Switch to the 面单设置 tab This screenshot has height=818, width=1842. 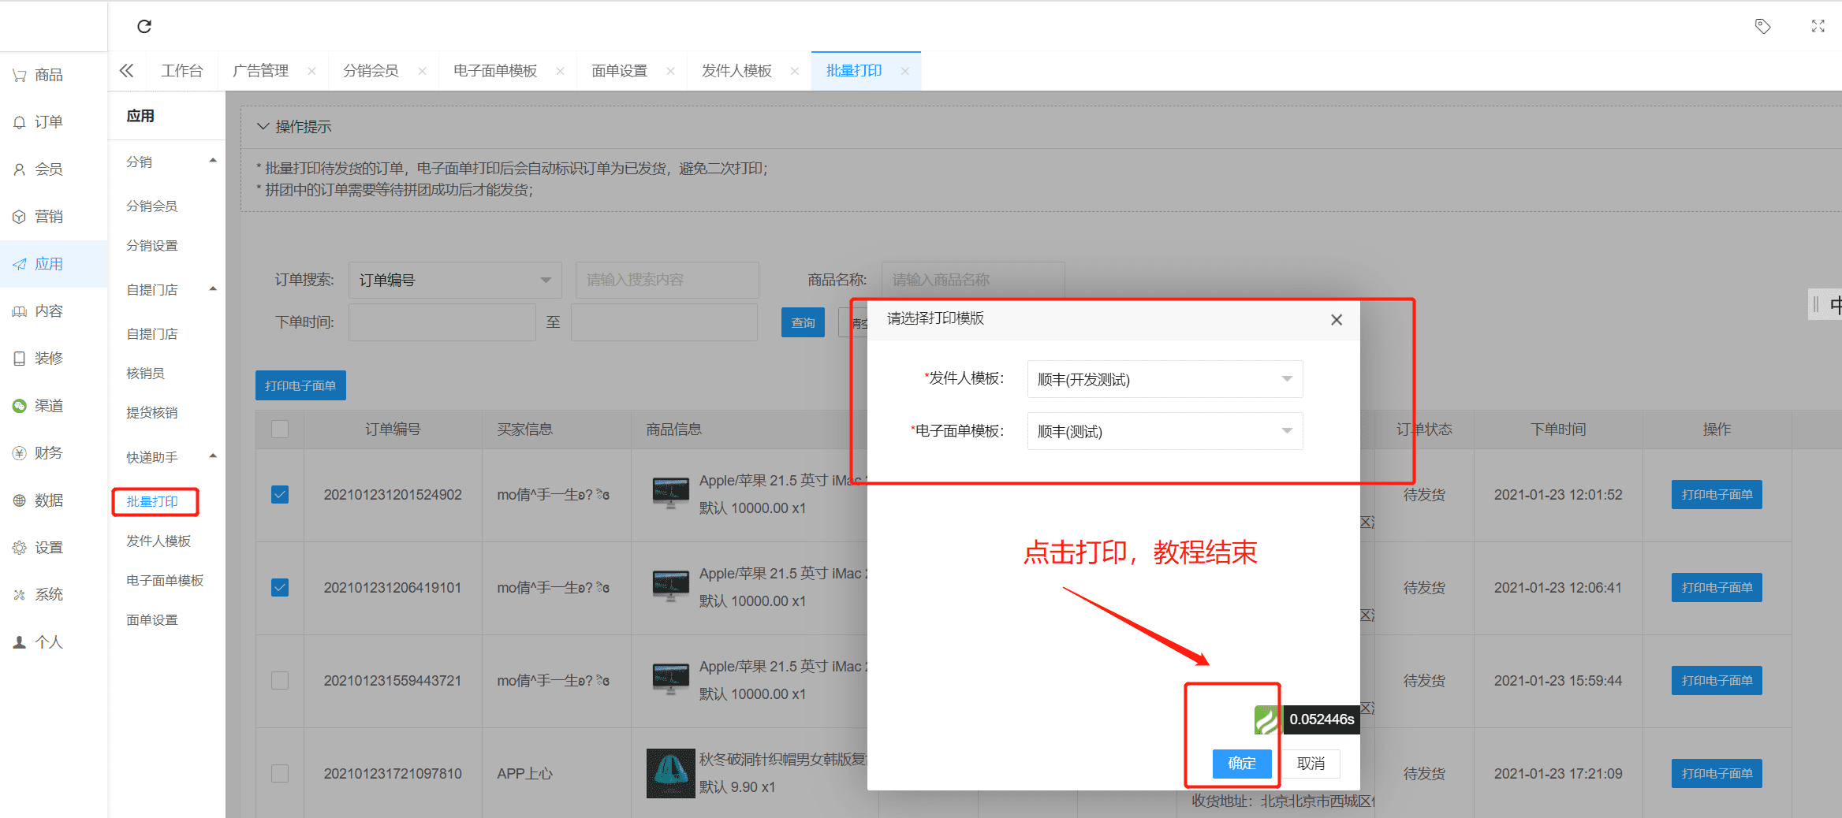coord(619,71)
